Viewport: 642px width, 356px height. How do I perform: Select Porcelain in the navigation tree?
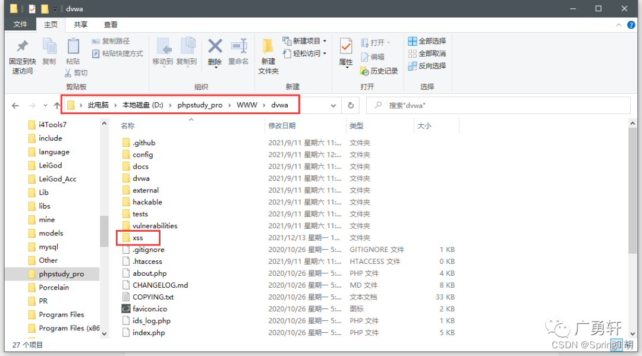(53, 287)
